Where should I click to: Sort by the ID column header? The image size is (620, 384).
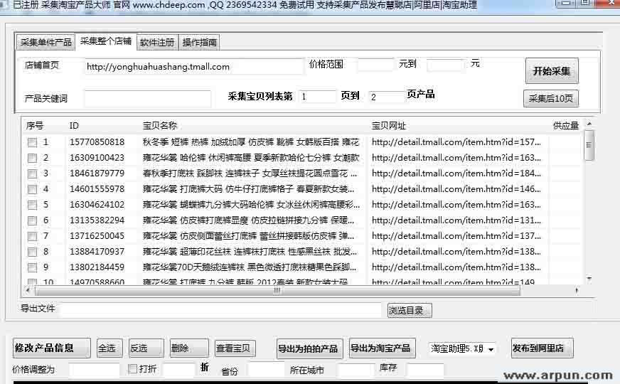click(74, 126)
